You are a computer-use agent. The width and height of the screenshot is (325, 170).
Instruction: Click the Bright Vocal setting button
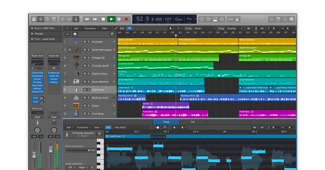37,56
